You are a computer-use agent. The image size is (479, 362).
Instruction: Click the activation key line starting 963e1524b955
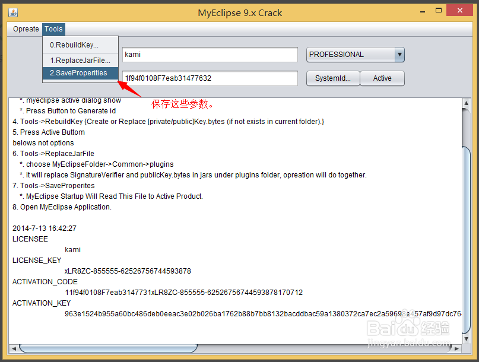(x=263, y=314)
